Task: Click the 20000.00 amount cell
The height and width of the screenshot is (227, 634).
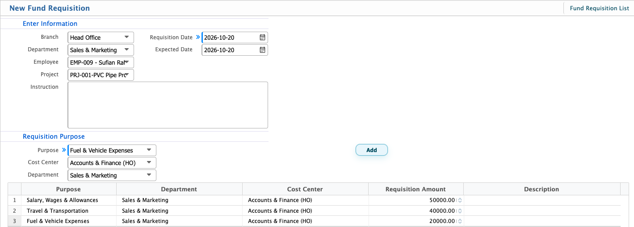Action: [x=416, y=221]
